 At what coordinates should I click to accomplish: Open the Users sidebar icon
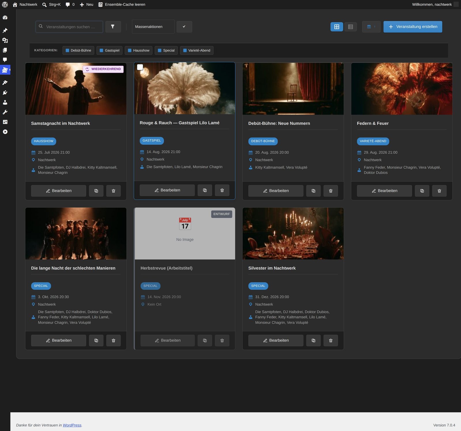pyautogui.click(x=5, y=102)
